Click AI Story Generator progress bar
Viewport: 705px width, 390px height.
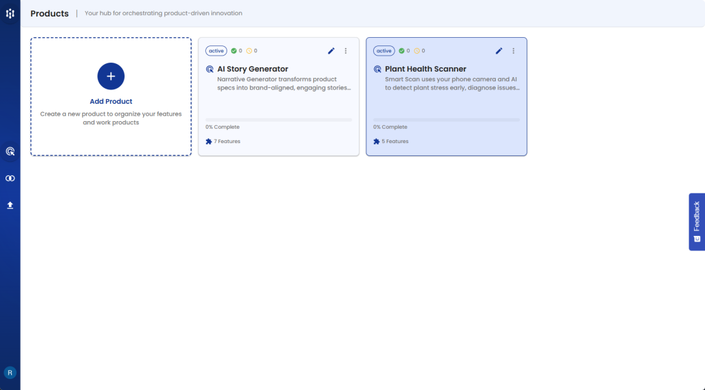[x=279, y=120]
